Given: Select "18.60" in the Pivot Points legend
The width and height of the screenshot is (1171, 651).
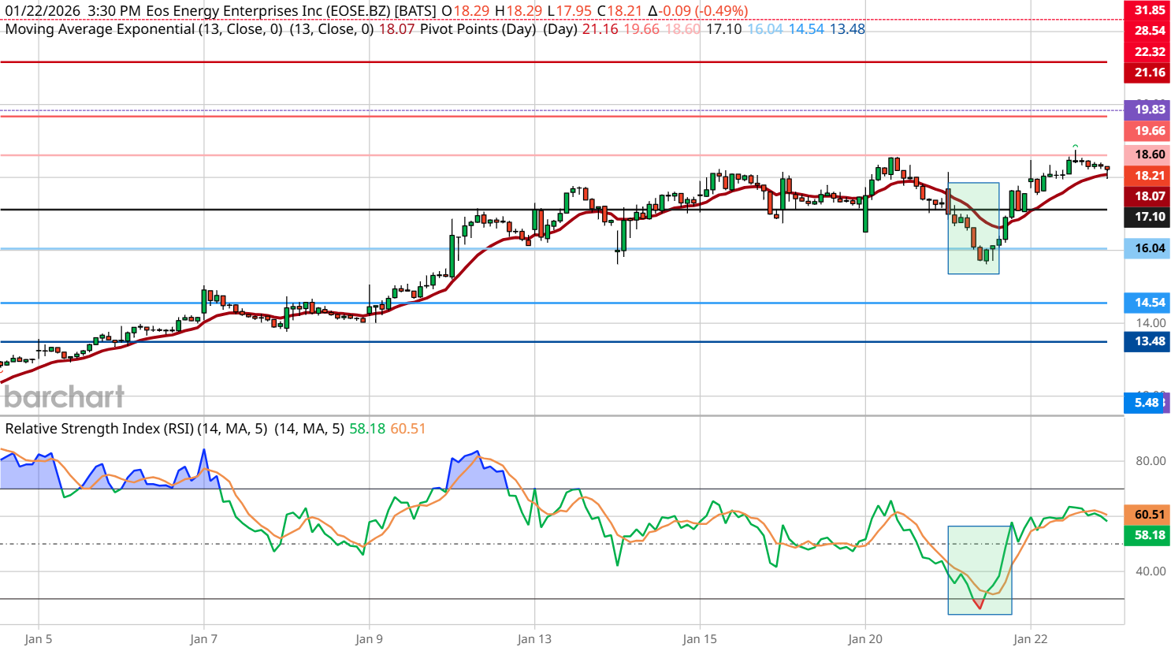Looking at the screenshot, I should [682, 29].
